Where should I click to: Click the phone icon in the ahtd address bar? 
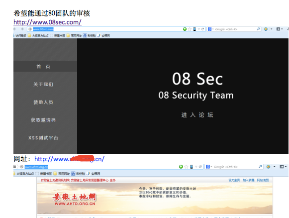(192, 167)
